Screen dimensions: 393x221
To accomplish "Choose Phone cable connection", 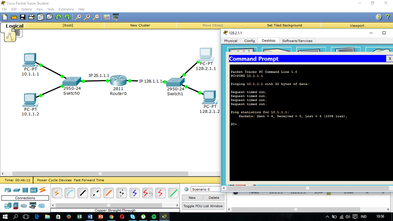I will click(x=122, y=193).
